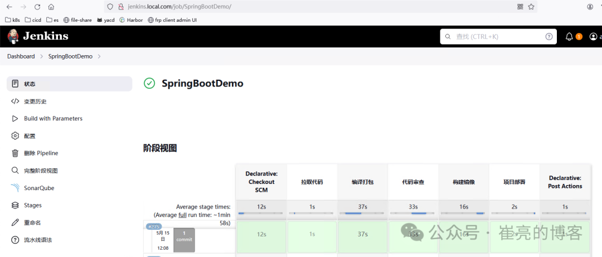Screen dimensions: 602x257
Task: Click the 编译打包 37s stage cell for #275
Action: point(362,234)
